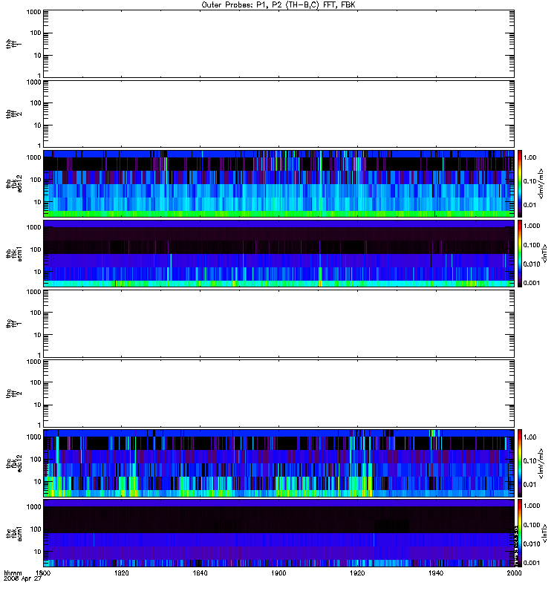
Task: Click '1.00' on the thc edc12 color bar
Action: (x=530, y=437)
